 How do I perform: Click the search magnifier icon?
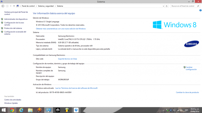(198, 6)
